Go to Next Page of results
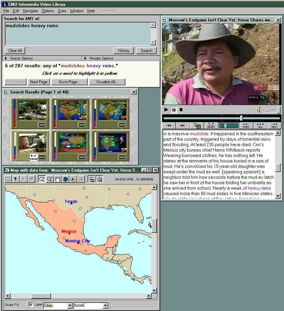This screenshot has height=311, width=284. point(39,82)
